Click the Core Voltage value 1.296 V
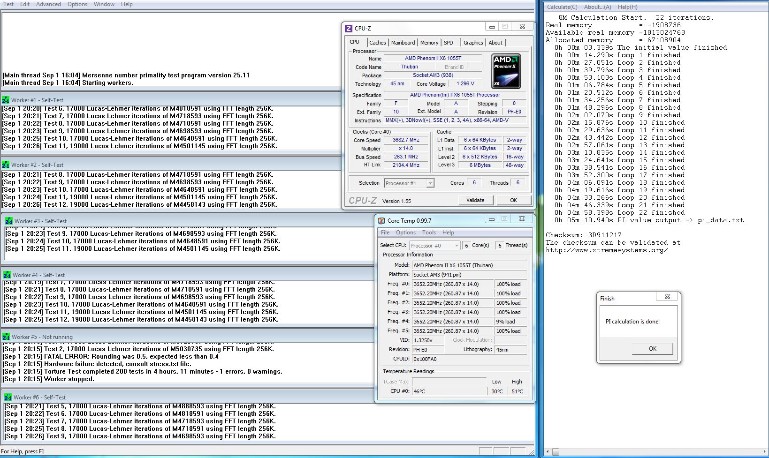The image size is (769, 458). point(465,84)
